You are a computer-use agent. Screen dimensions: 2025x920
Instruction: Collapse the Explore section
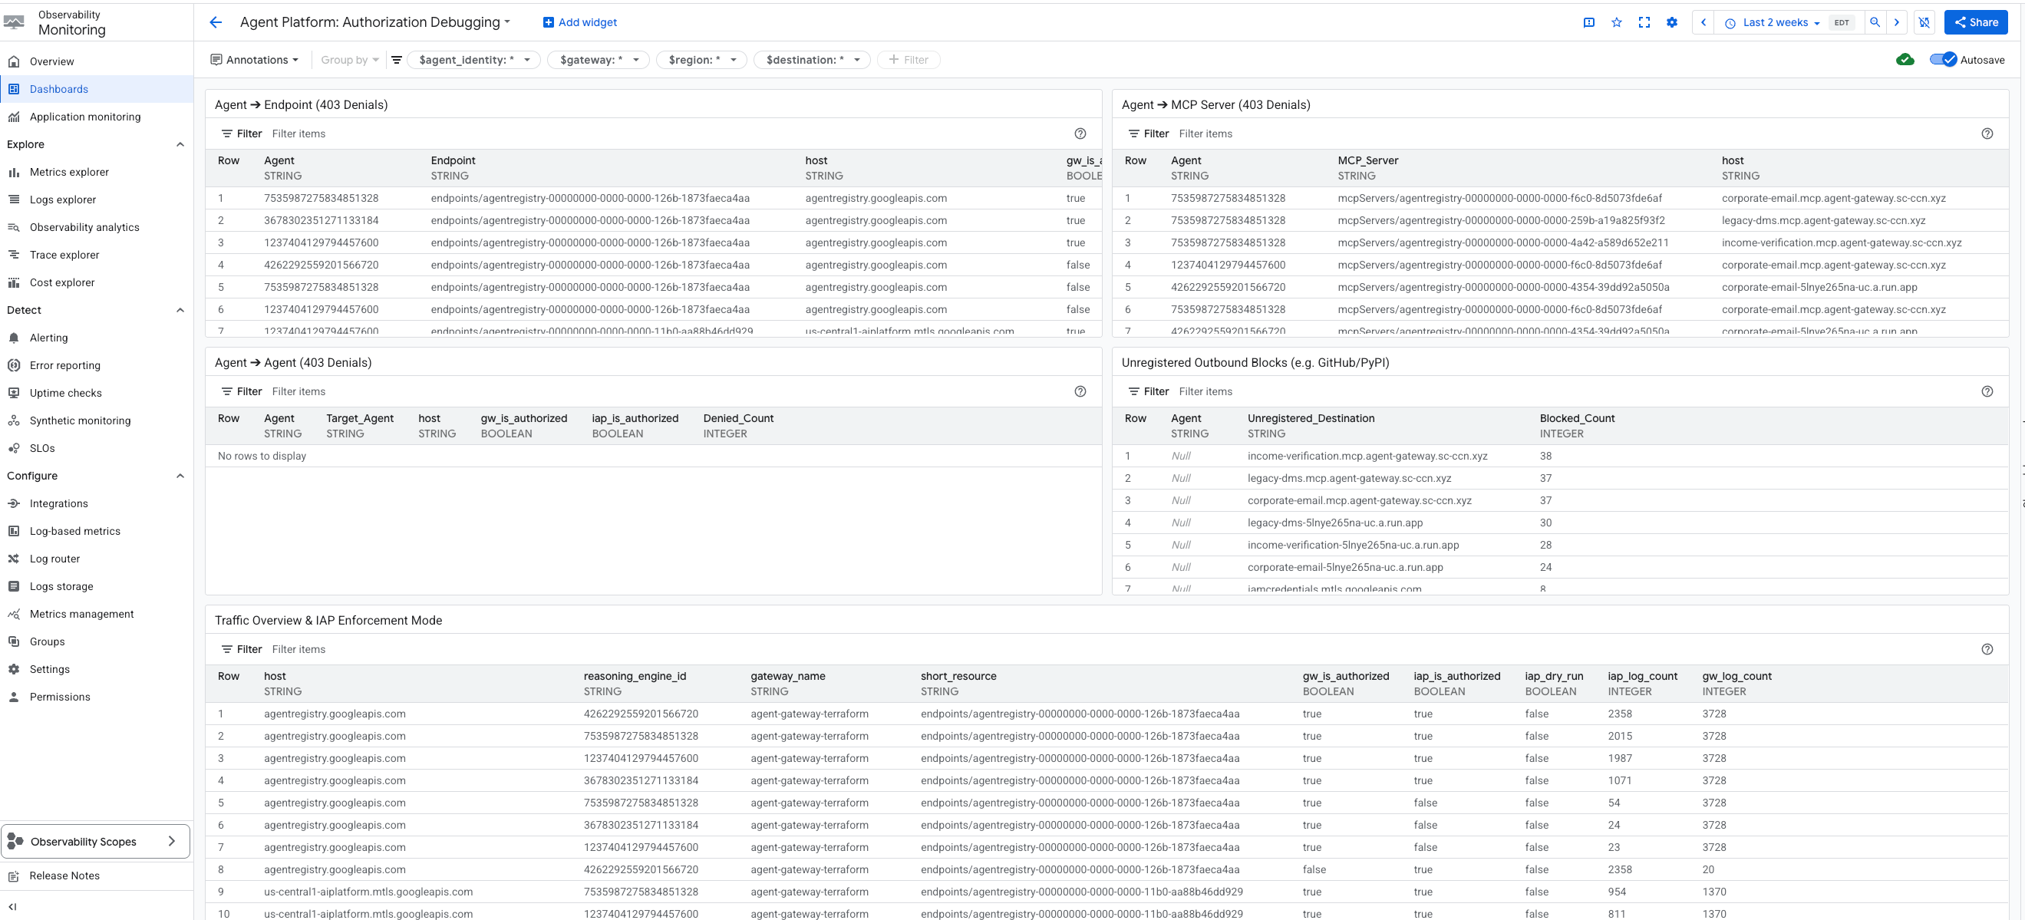click(x=180, y=145)
